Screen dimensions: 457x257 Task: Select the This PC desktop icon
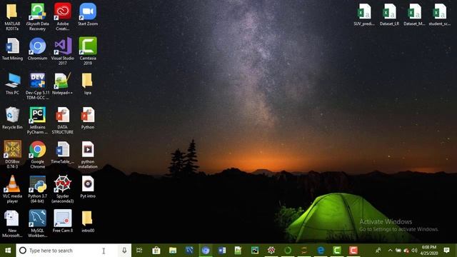(x=12, y=81)
